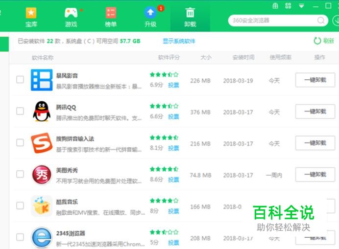Viewport: 339px width, 249px height.
Task: Sort by 安装时间 column header
Action: pyautogui.click(x=243, y=57)
